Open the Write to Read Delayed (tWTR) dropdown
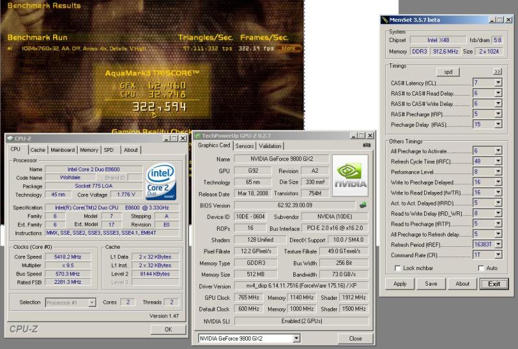 (498, 193)
